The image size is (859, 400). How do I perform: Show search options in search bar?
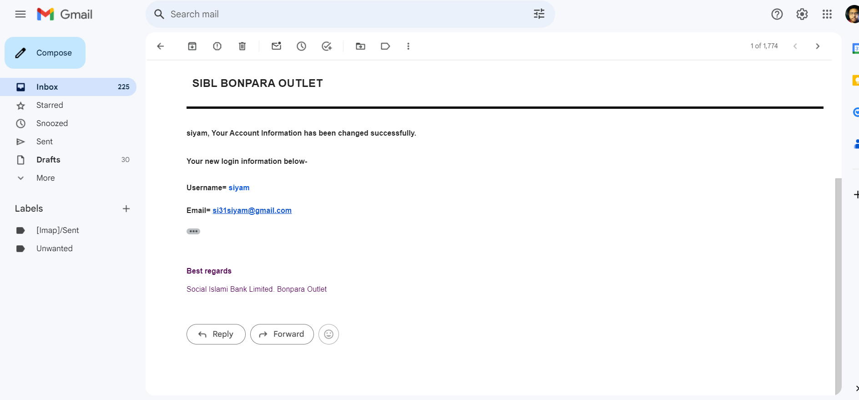click(x=539, y=14)
